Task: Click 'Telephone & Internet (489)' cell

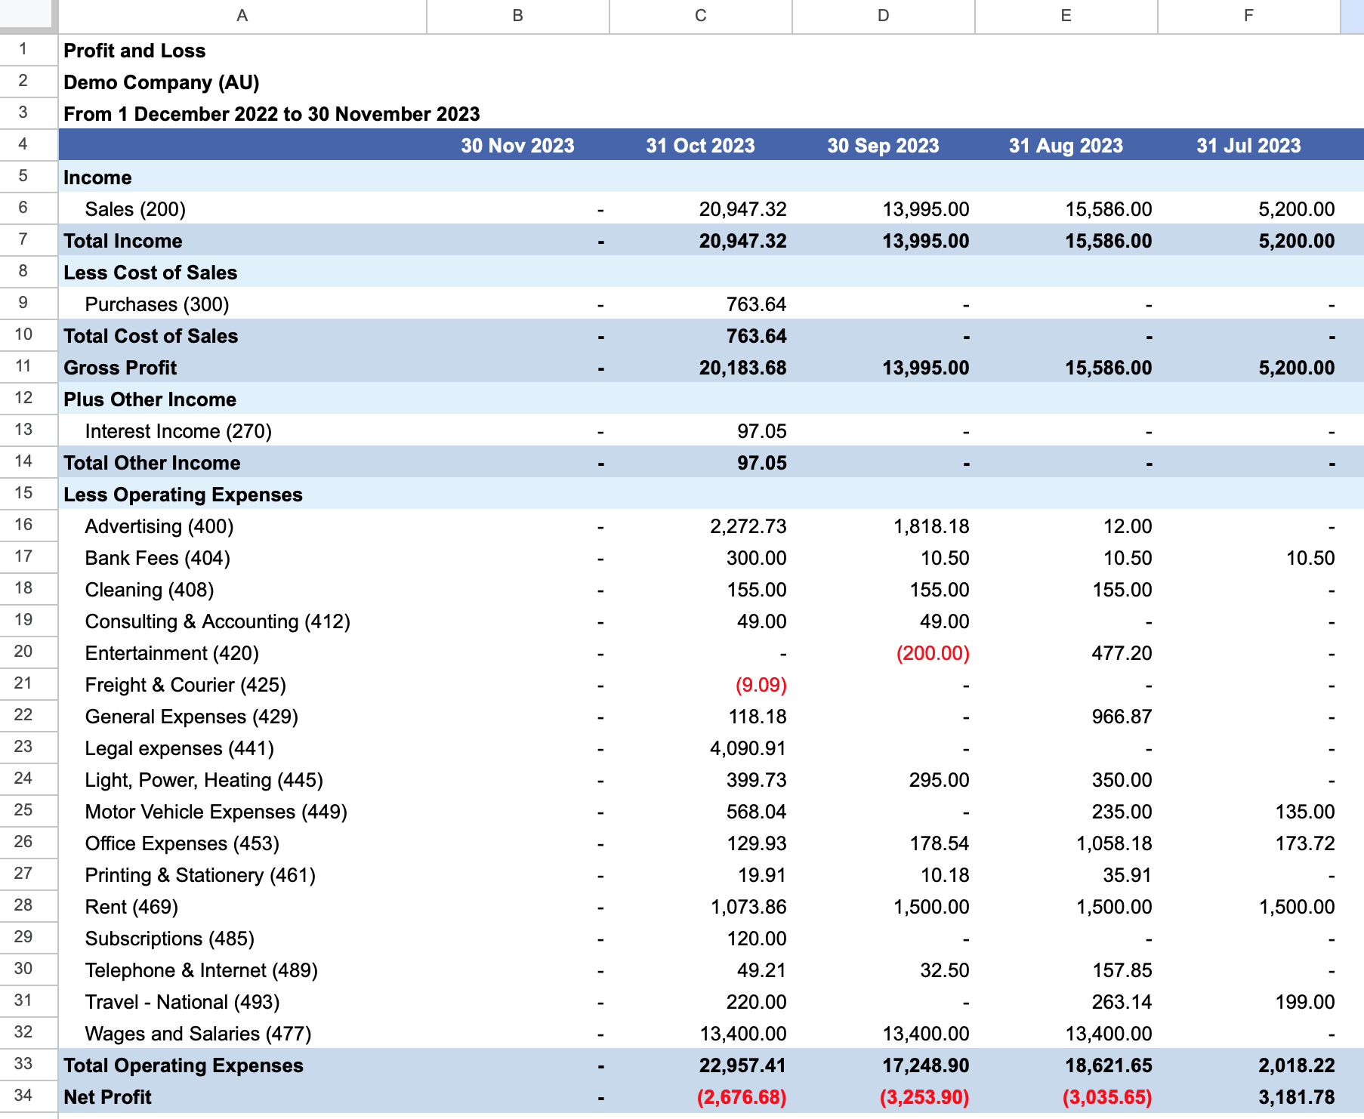Action: (242, 970)
